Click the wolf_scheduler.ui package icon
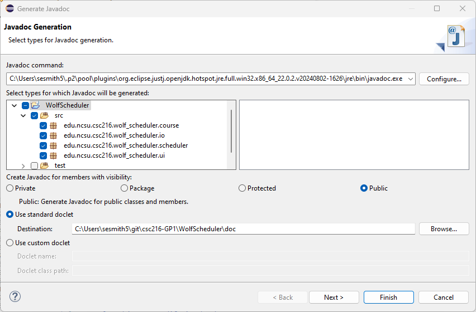Viewport: 476px width, 312px height. (54, 155)
